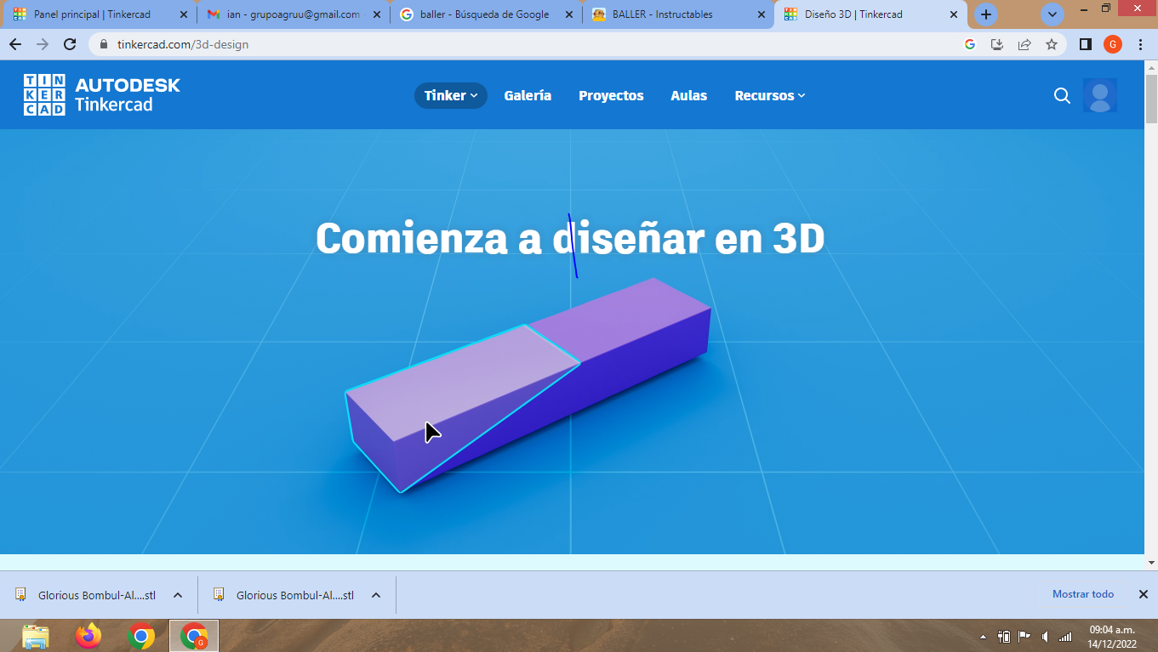Share this page using the share icon
This screenshot has height=652, width=1158.
click(x=1024, y=44)
